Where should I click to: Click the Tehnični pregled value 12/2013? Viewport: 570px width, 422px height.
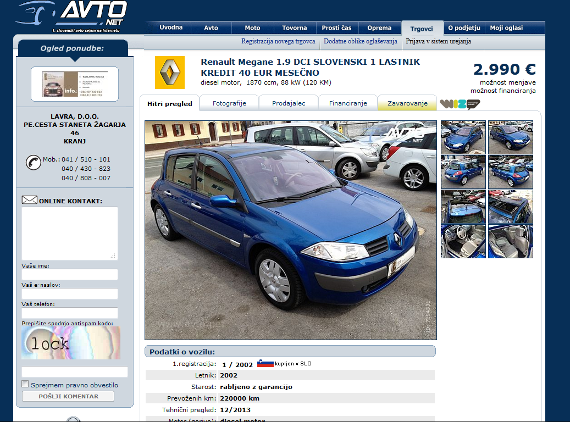pyautogui.click(x=235, y=410)
